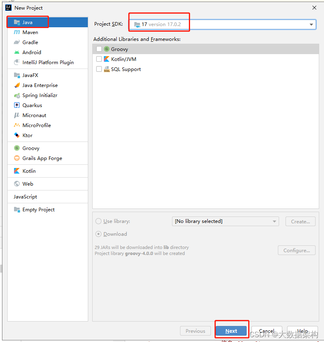Click the JDK folder icon in SDK field
Viewport: 324px width, 342px height.
[137, 24]
